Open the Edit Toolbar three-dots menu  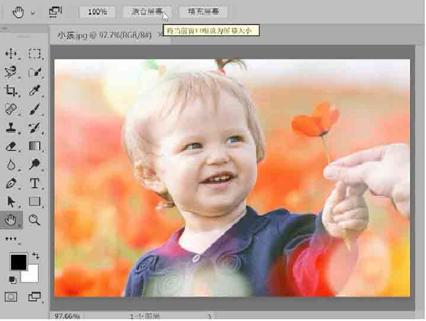tap(11, 239)
